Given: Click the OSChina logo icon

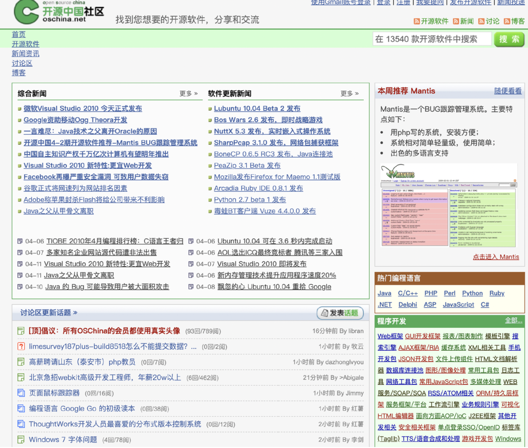Looking at the screenshot, I should 26,12.
